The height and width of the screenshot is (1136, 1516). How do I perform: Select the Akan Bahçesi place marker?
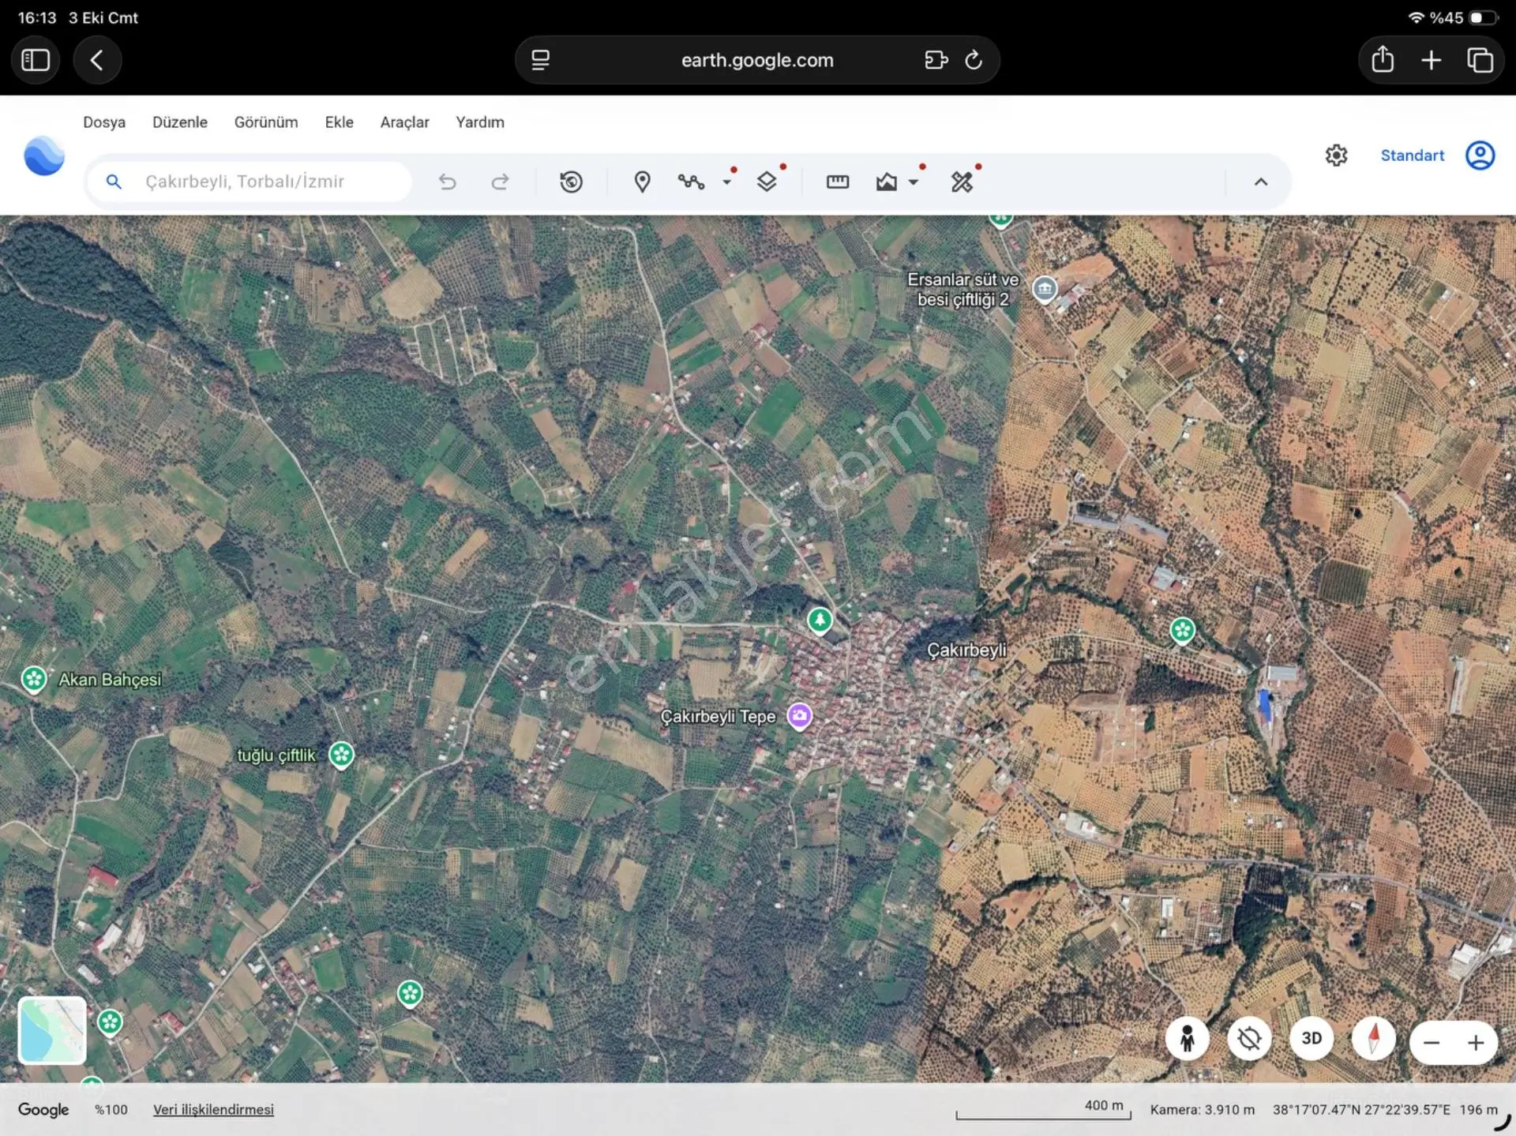coord(33,679)
